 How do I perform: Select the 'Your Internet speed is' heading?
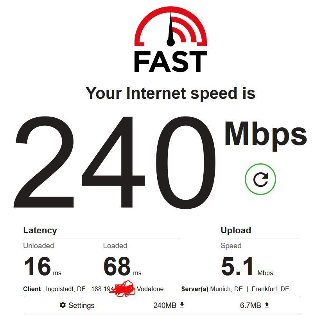170,94
